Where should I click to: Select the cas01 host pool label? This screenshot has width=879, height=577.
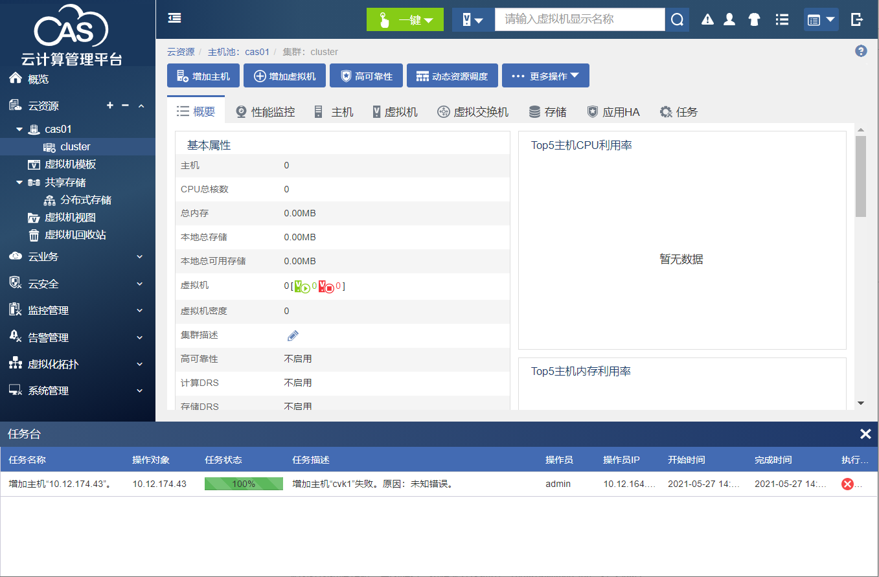pos(58,130)
